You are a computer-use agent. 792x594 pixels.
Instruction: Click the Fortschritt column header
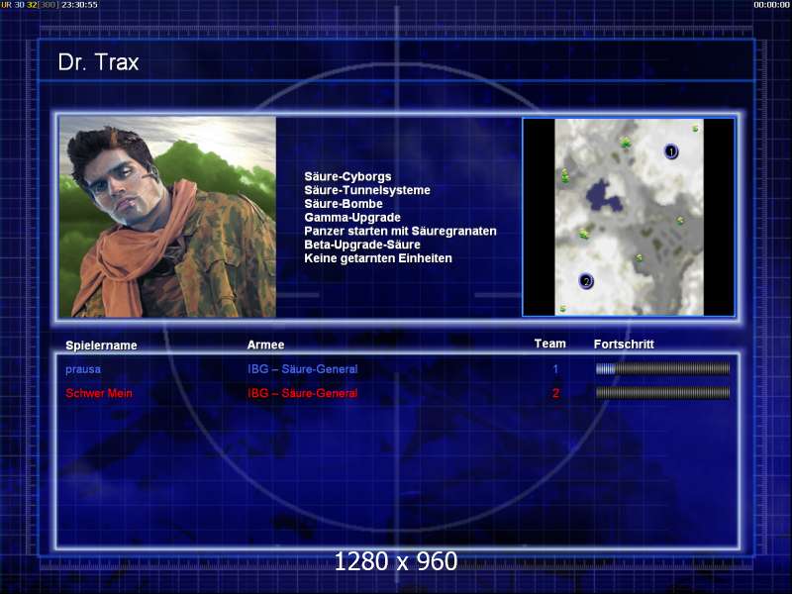click(x=624, y=344)
